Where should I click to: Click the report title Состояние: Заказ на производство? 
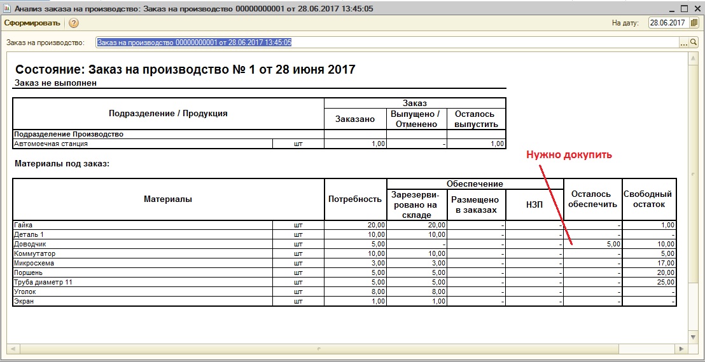[x=185, y=69]
